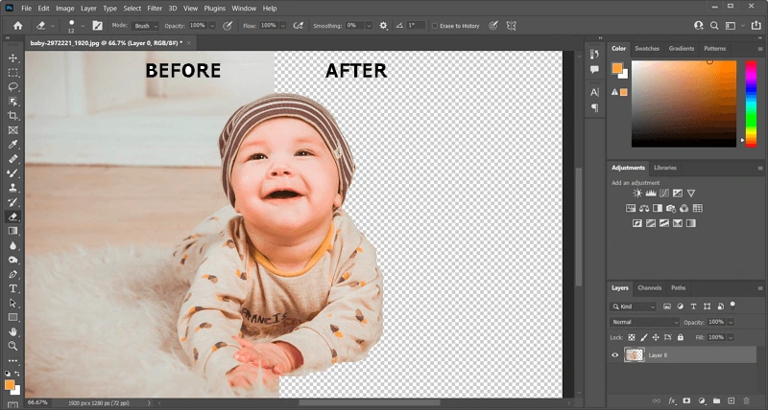Image resolution: width=768 pixels, height=410 pixels.
Task: Select the Clone Stamp tool
Action: coord(12,188)
